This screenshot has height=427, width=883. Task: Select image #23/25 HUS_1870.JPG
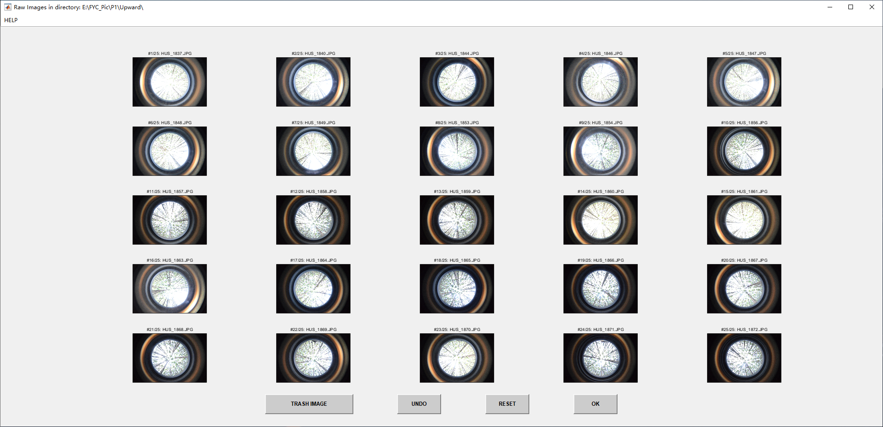click(457, 358)
